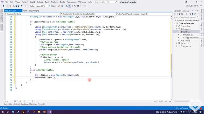Image resolution: width=204 pixels, height=114 pixels.
Task: Select RJButton.cs in Solution Explorer
Action: point(187,35)
